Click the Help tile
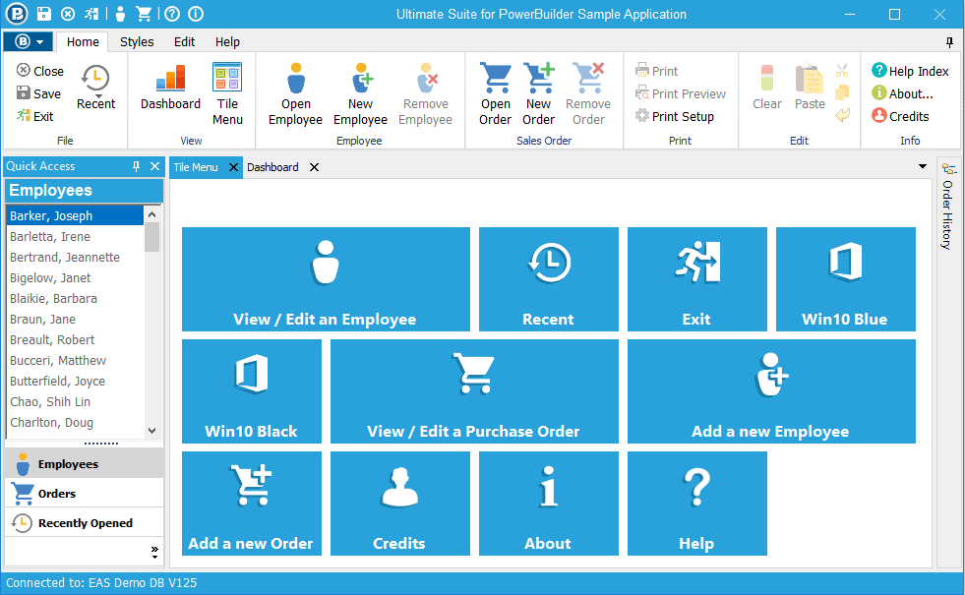Viewport: 965px width, 595px height. pos(696,504)
